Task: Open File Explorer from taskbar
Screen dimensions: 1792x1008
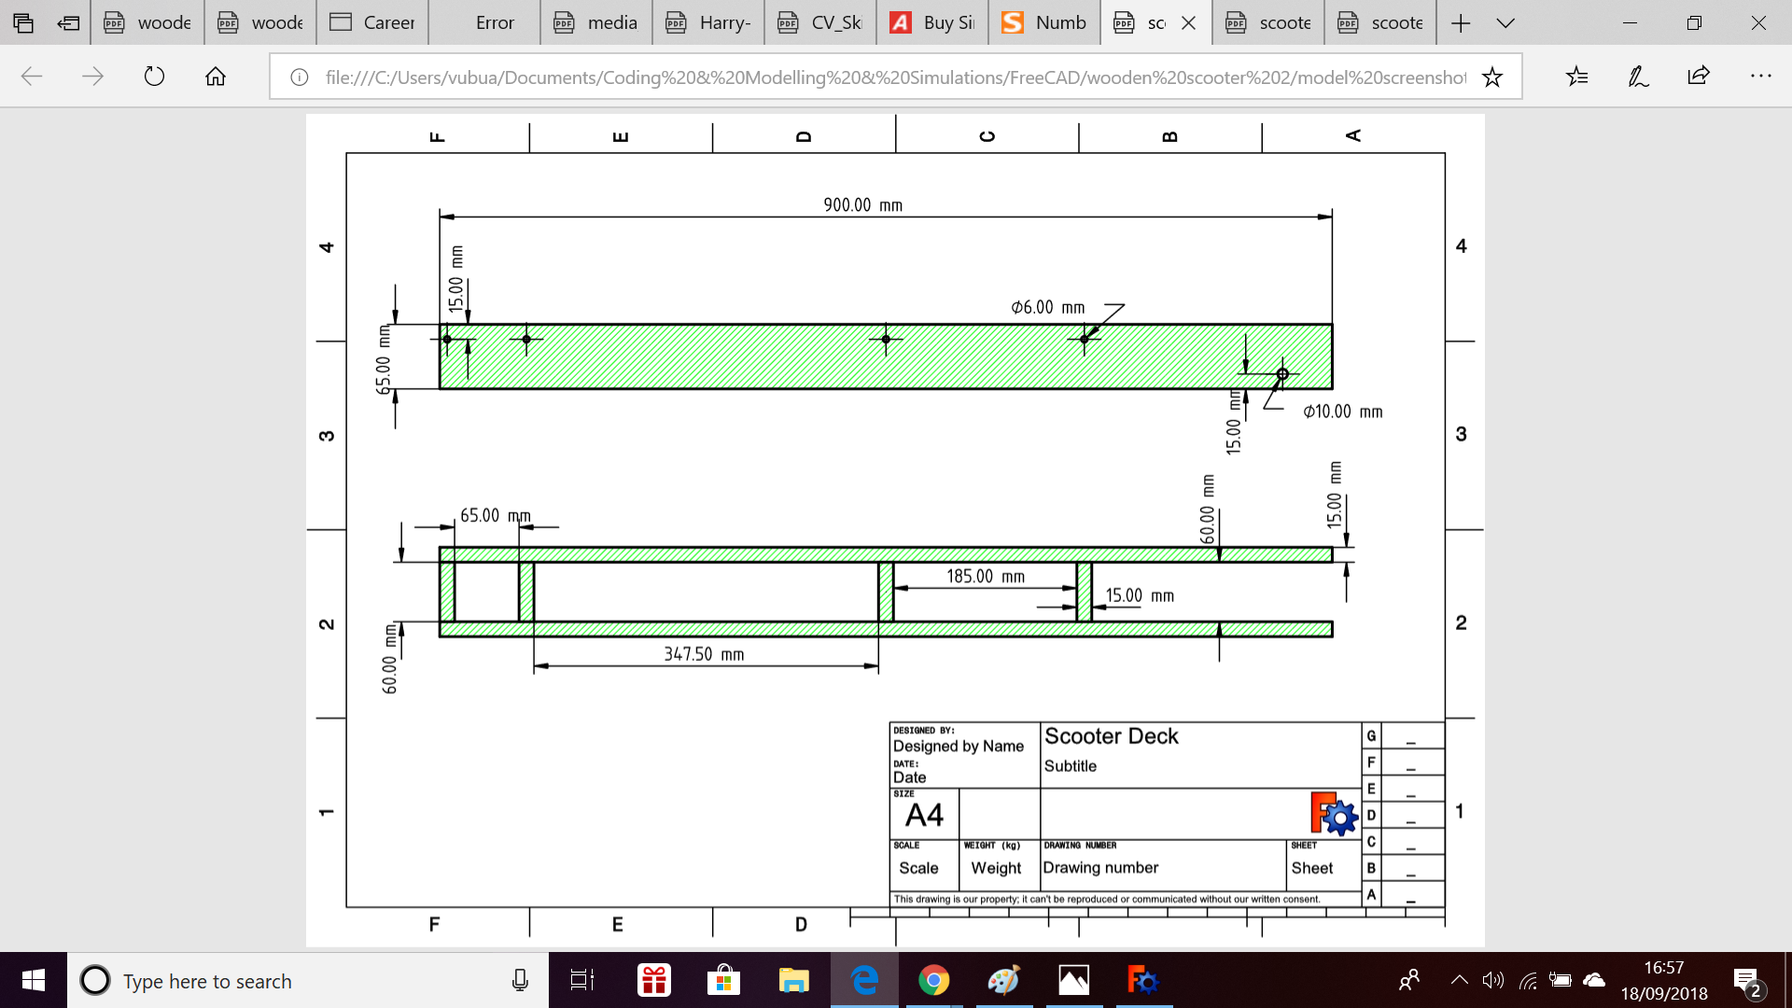Action: 793,980
